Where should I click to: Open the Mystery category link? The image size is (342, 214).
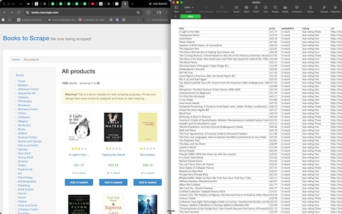click(x=23, y=85)
